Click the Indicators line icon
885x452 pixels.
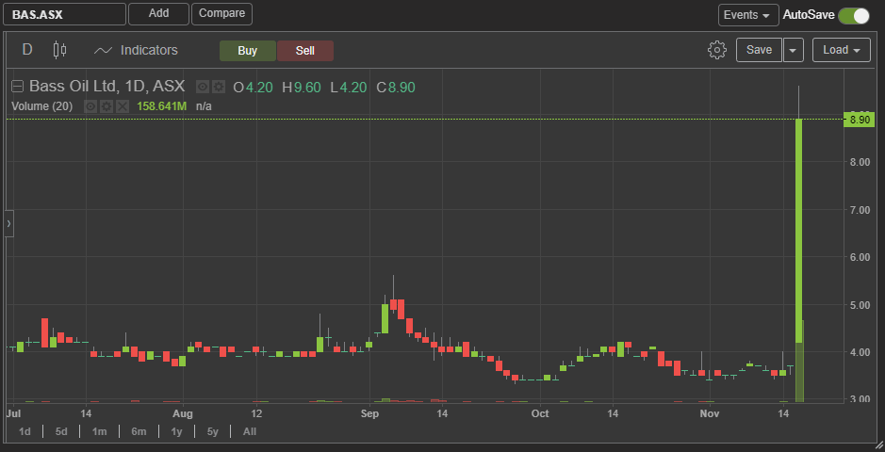pos(103,51)
